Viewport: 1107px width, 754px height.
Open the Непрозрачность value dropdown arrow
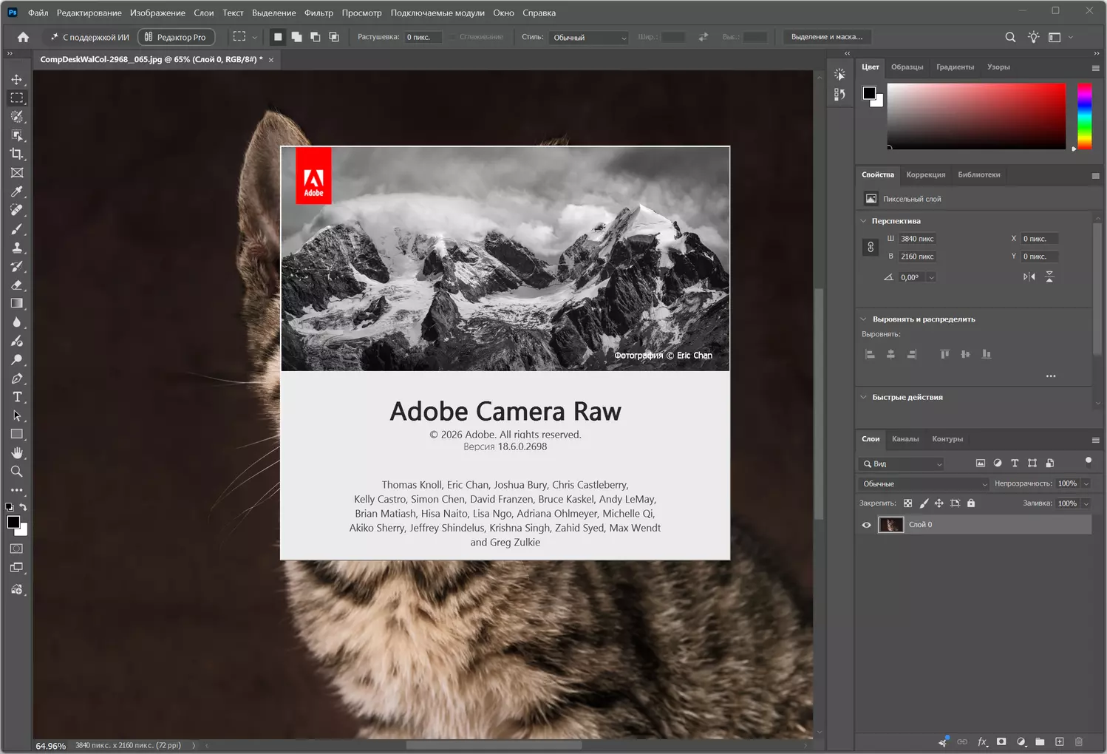click(x=1086, y=484)
